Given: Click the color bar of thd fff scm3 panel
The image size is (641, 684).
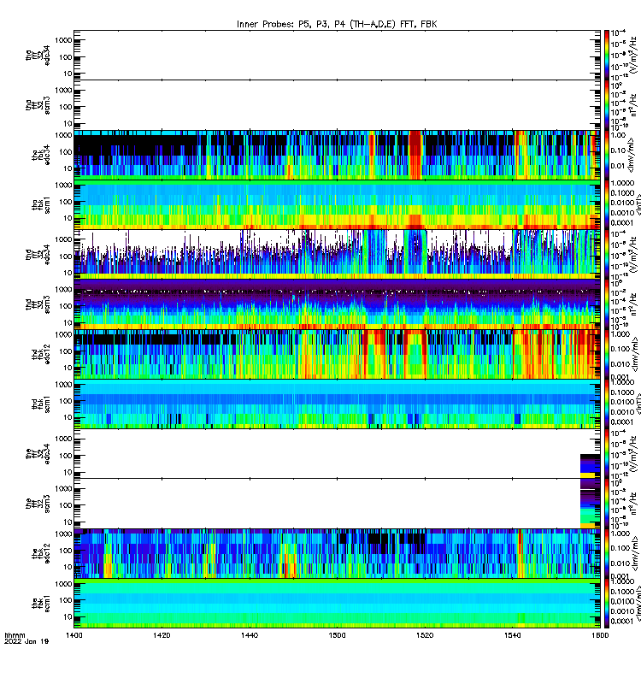Looking at the screenshot, I should click(x=607, y=304).
